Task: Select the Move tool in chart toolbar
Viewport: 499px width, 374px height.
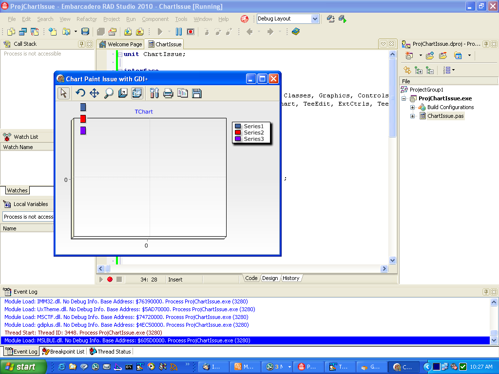Action: (x=94, y=93)
